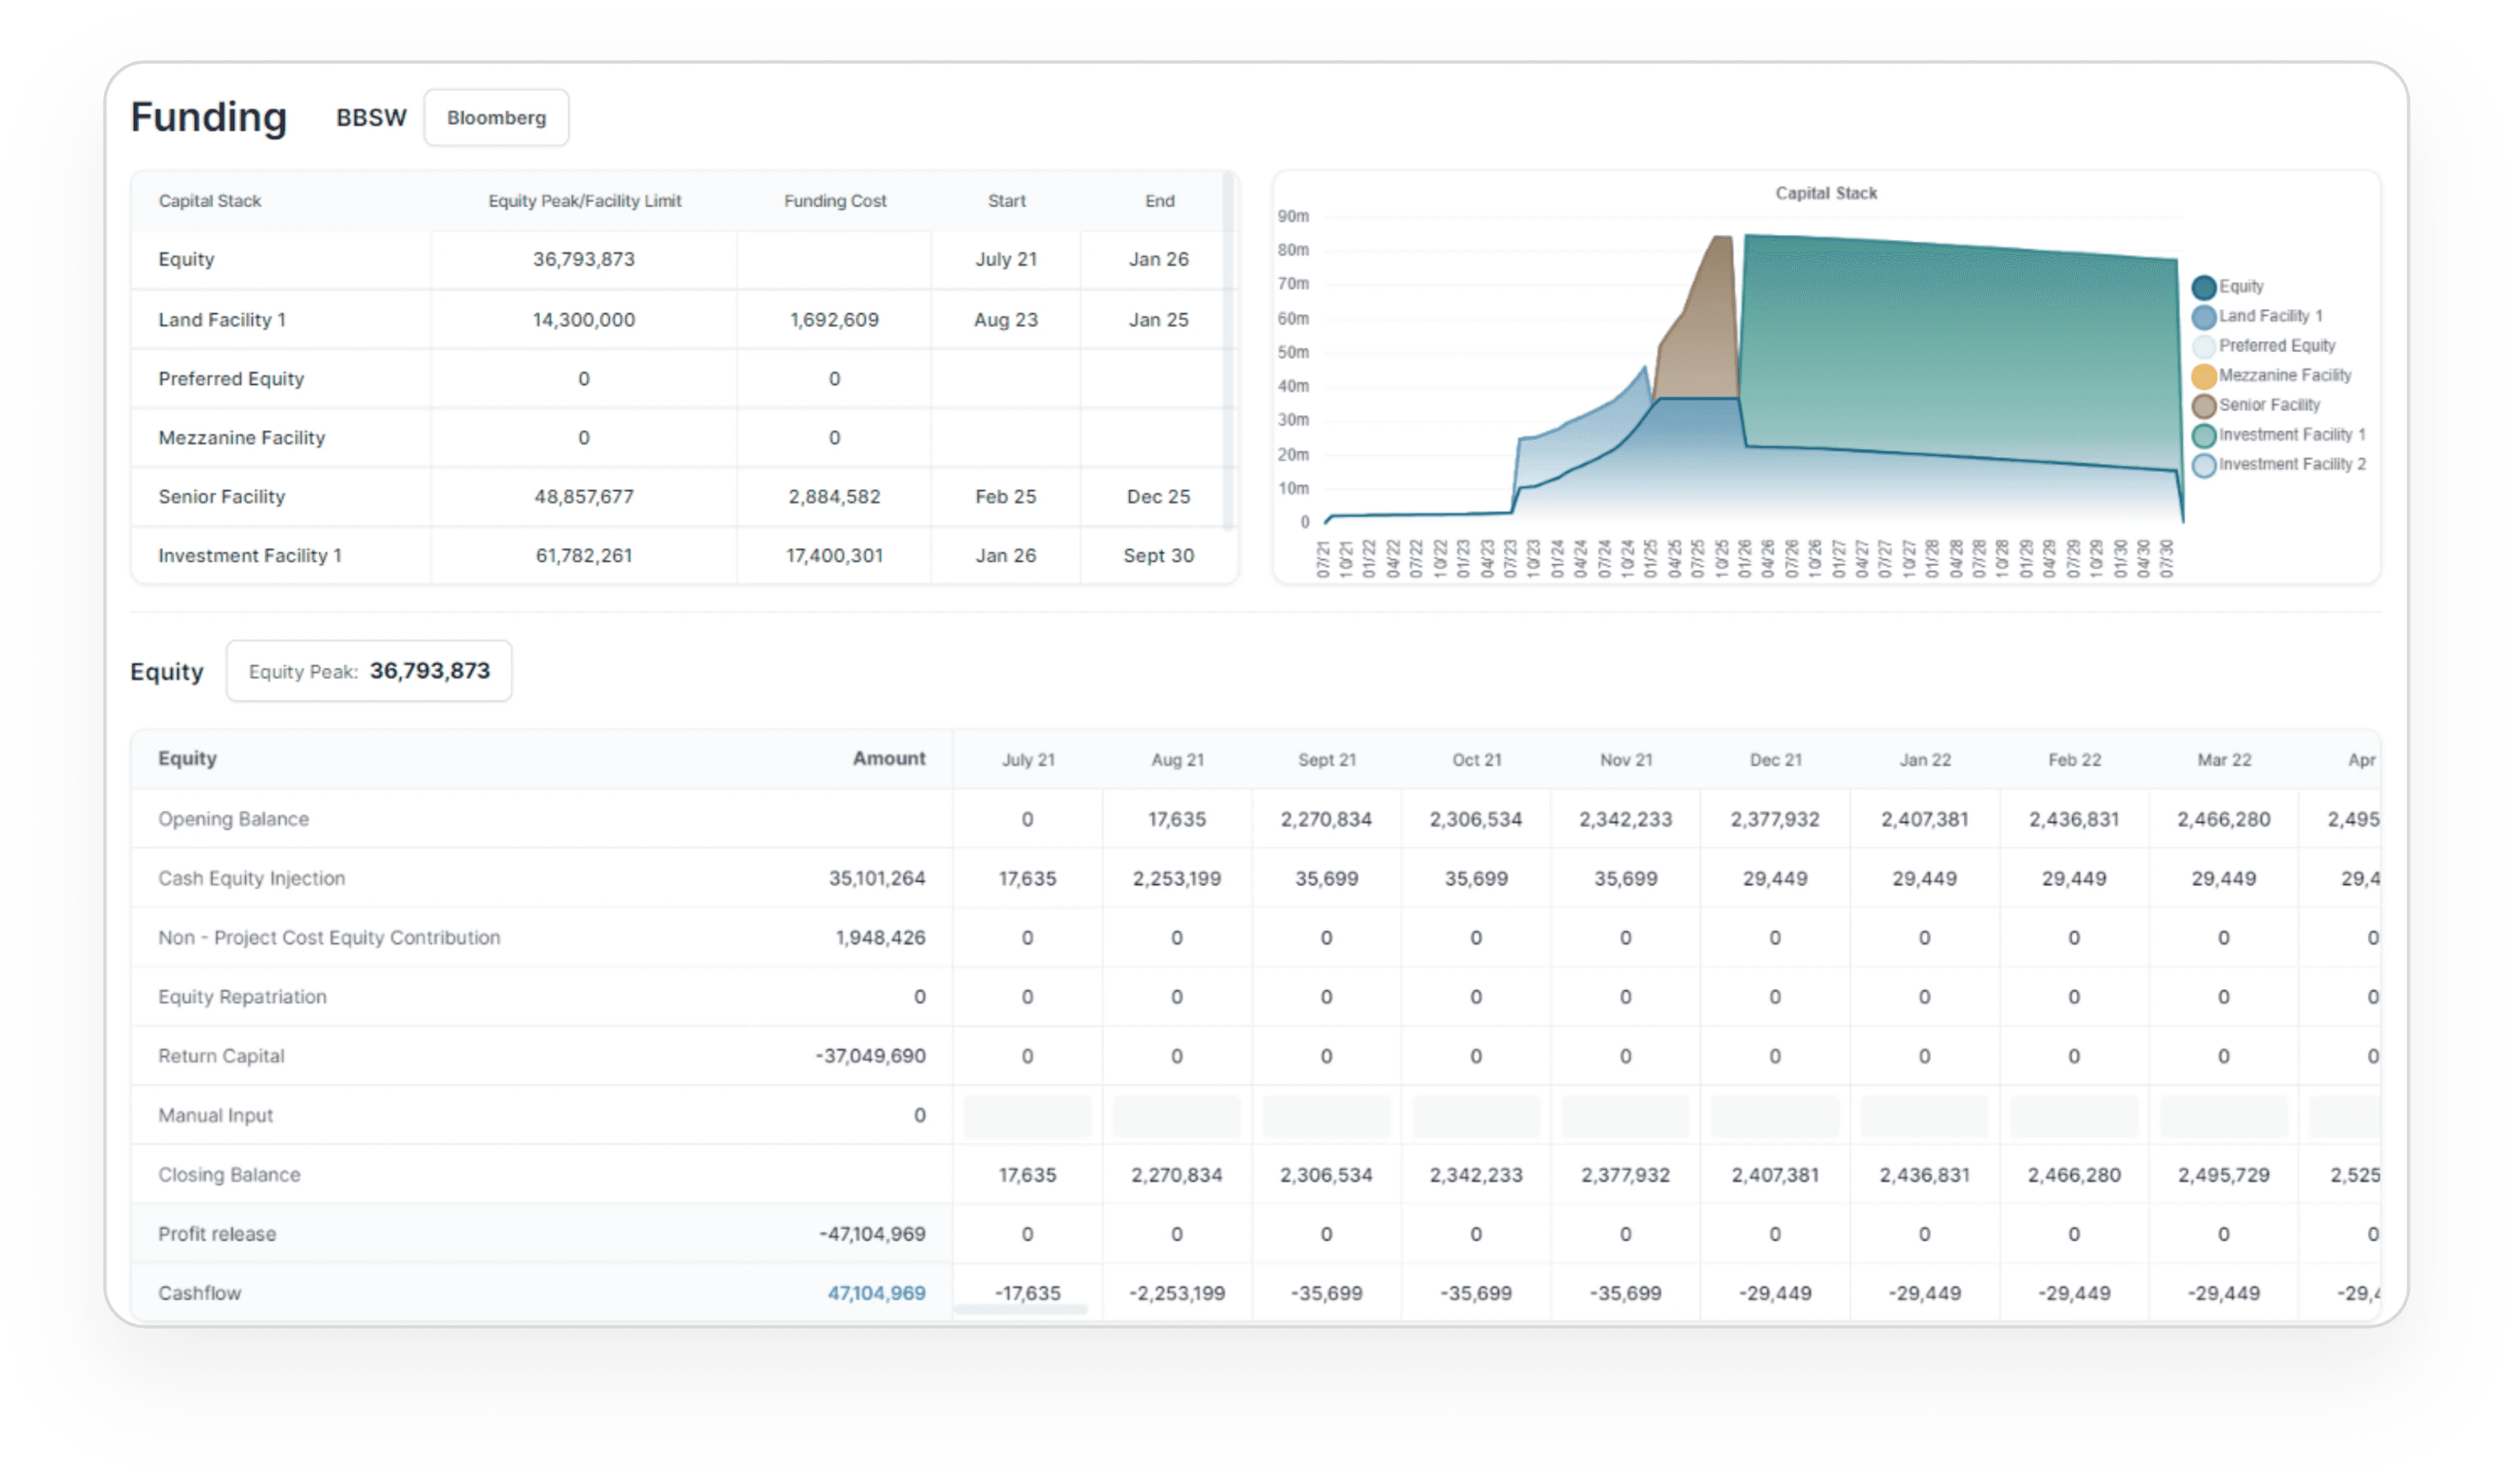The image size is (2520, 1481).
Task: Open the Cashflow amount 47,104,969 link
Action: [x=876, y=1293]
